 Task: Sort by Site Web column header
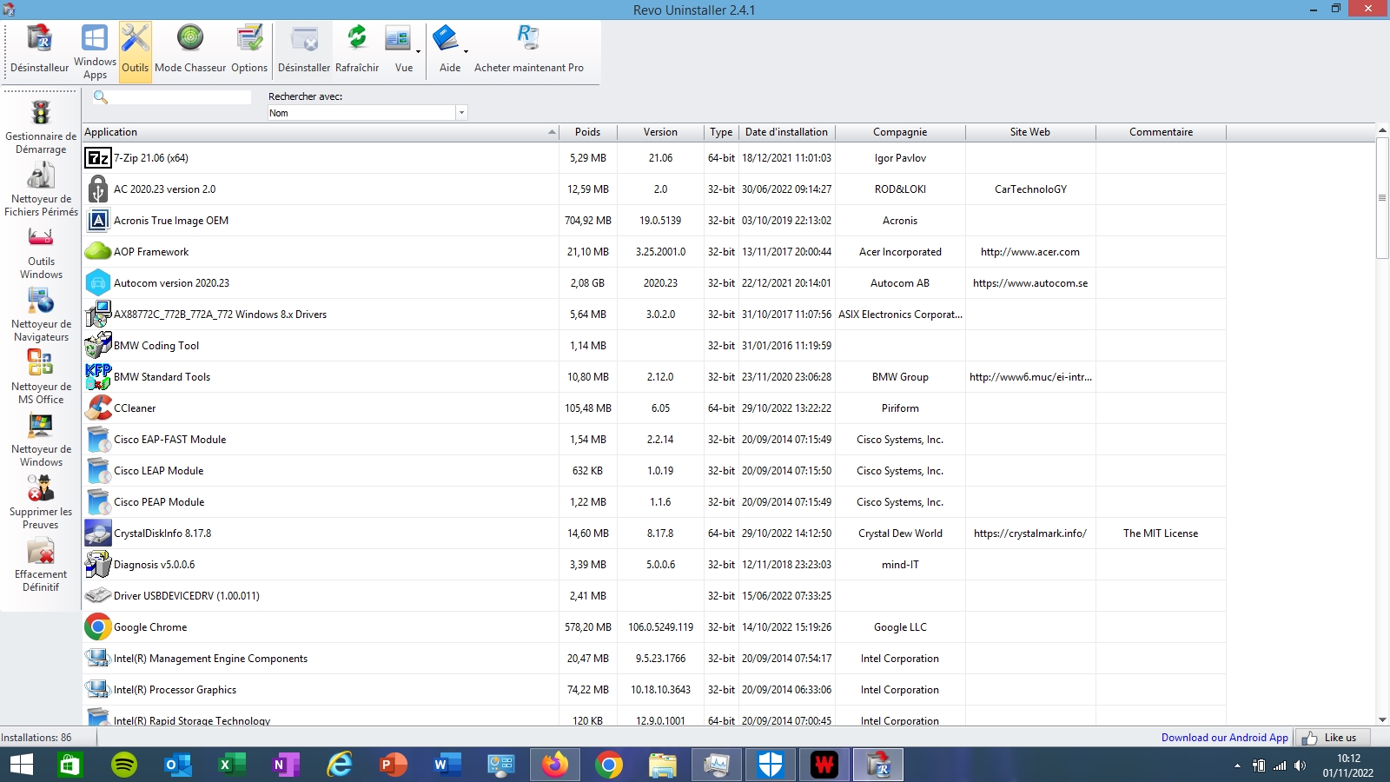pyautogui.click(x=1030, y=132)
